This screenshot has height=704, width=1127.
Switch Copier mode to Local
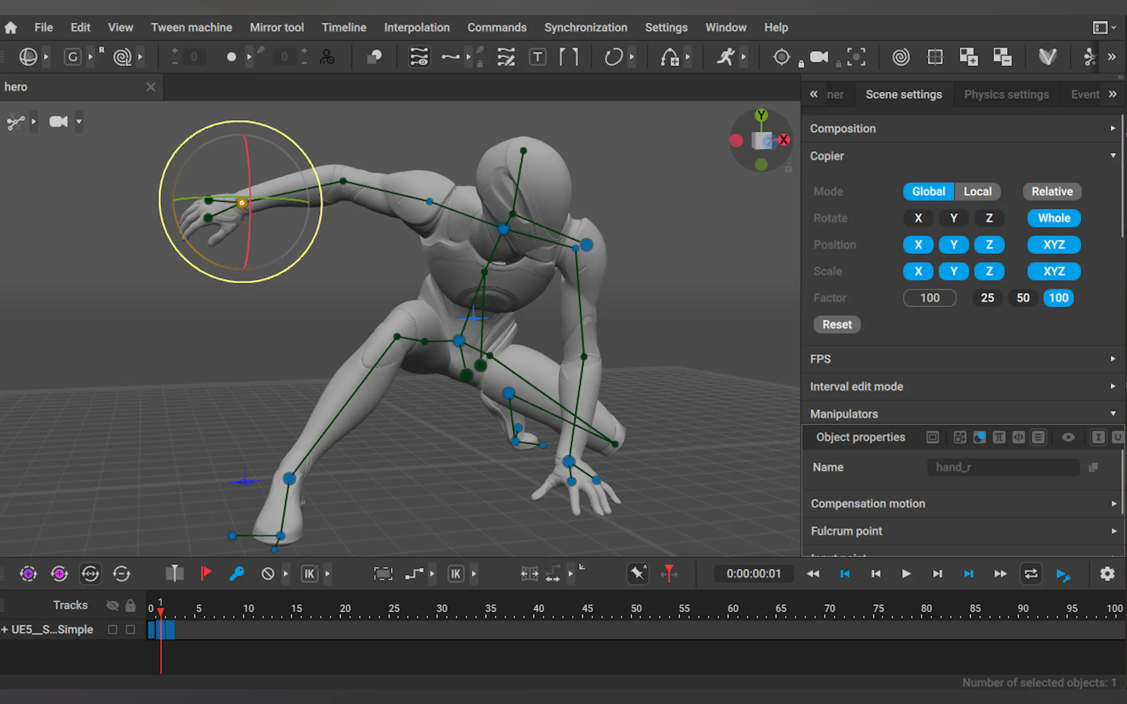977,192
